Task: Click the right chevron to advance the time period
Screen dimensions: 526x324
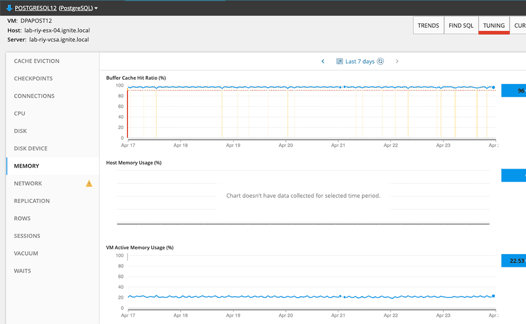Action: 397,61
